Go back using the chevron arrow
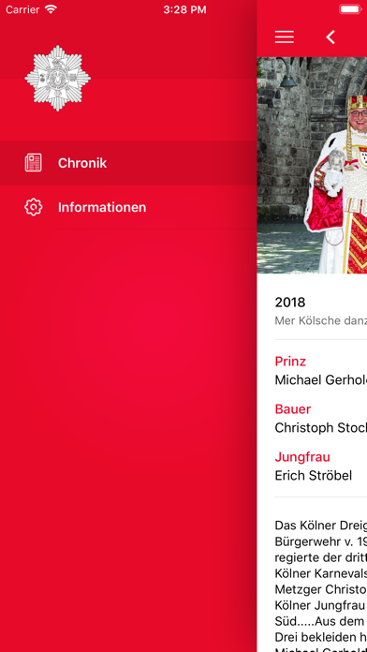The width and height of the screenshot is (367, 652). [330, 37]
